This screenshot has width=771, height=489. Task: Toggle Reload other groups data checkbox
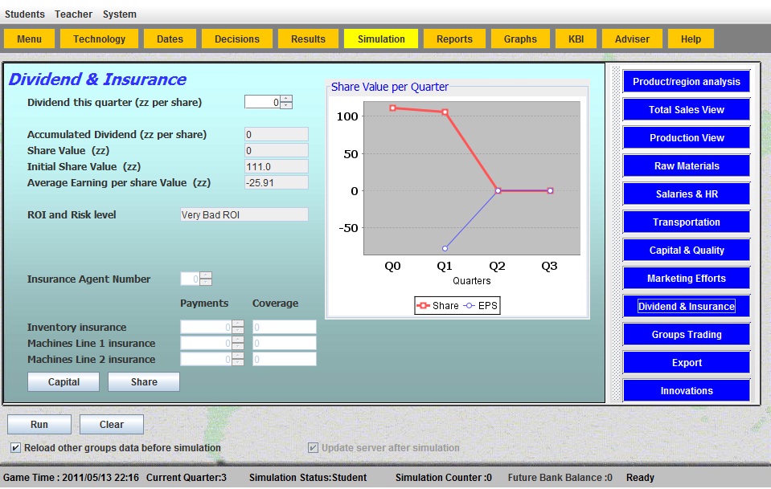[x=16, y=448]
